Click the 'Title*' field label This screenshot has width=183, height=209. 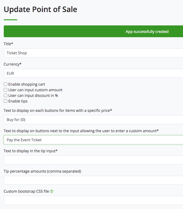[x=8, y=44]
